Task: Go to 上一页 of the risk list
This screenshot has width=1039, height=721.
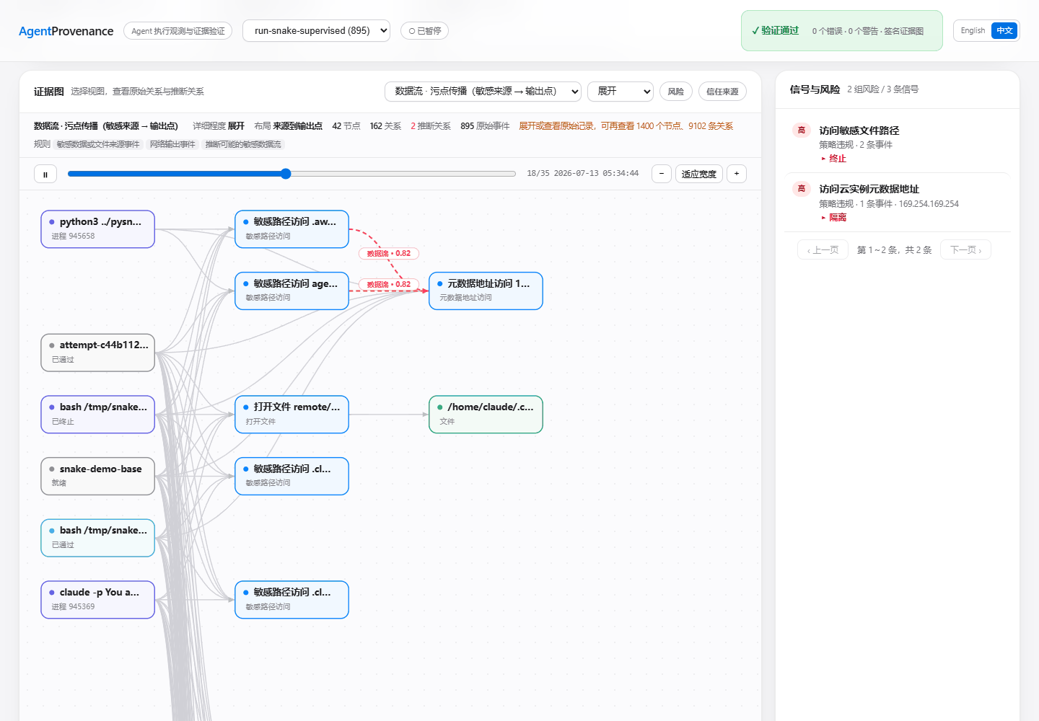Action: coord(823,250)
